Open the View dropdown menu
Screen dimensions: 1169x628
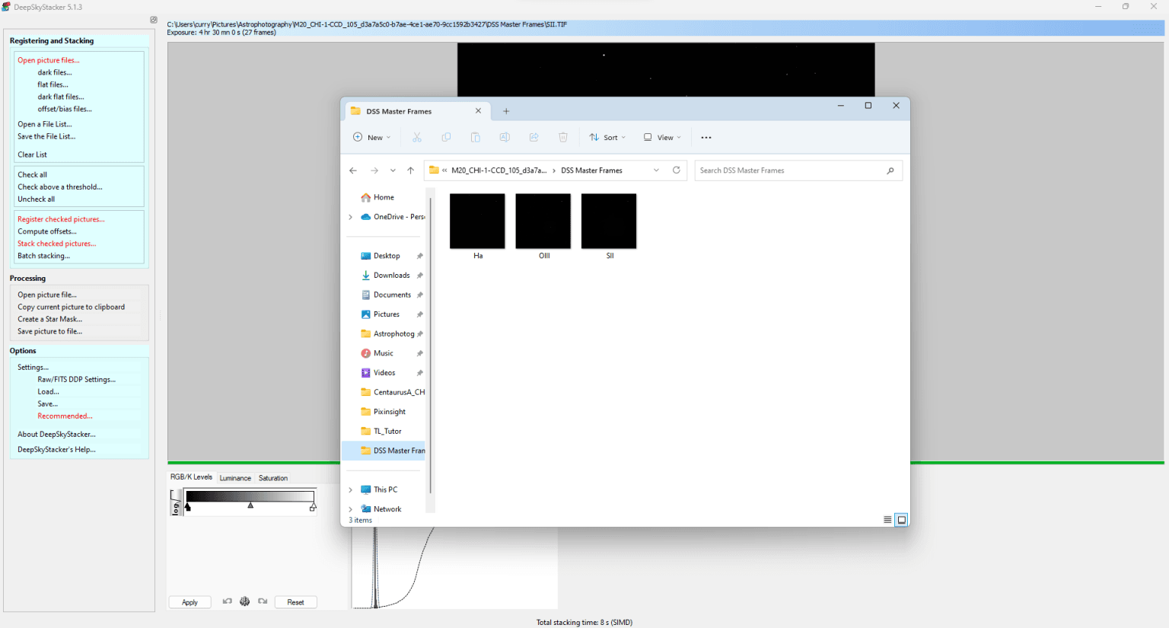click(x=662, y=138)
